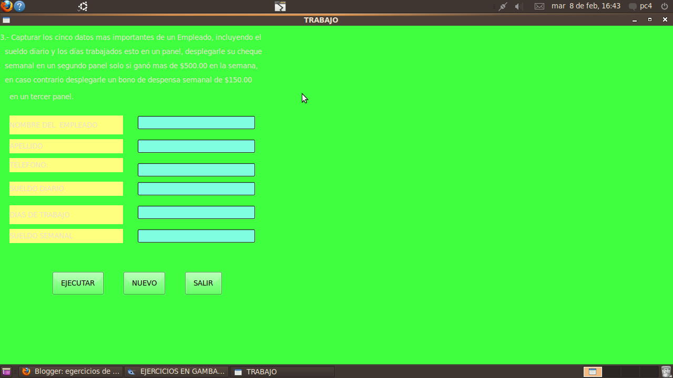Screen dimensions: 673x378
Task: Select the TRABAJO taskbar window button
Action: pyautogui.click(x=282, y=372)
